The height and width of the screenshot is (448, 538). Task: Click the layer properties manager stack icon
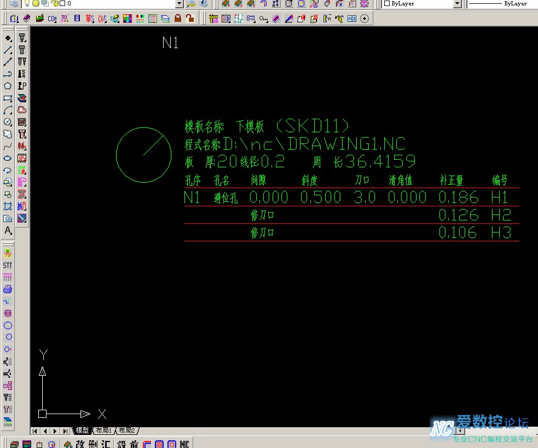coord(14,4)
